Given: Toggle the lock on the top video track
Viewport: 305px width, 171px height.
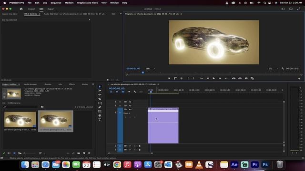Looking at the screenshot, I should [115, 102].
